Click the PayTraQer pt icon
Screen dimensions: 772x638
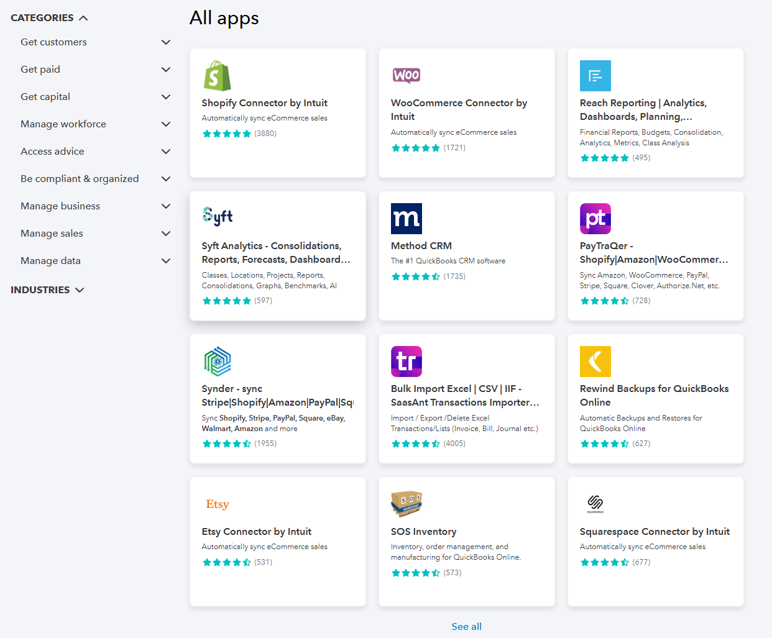pyautogui.click(x=595, y=218)
